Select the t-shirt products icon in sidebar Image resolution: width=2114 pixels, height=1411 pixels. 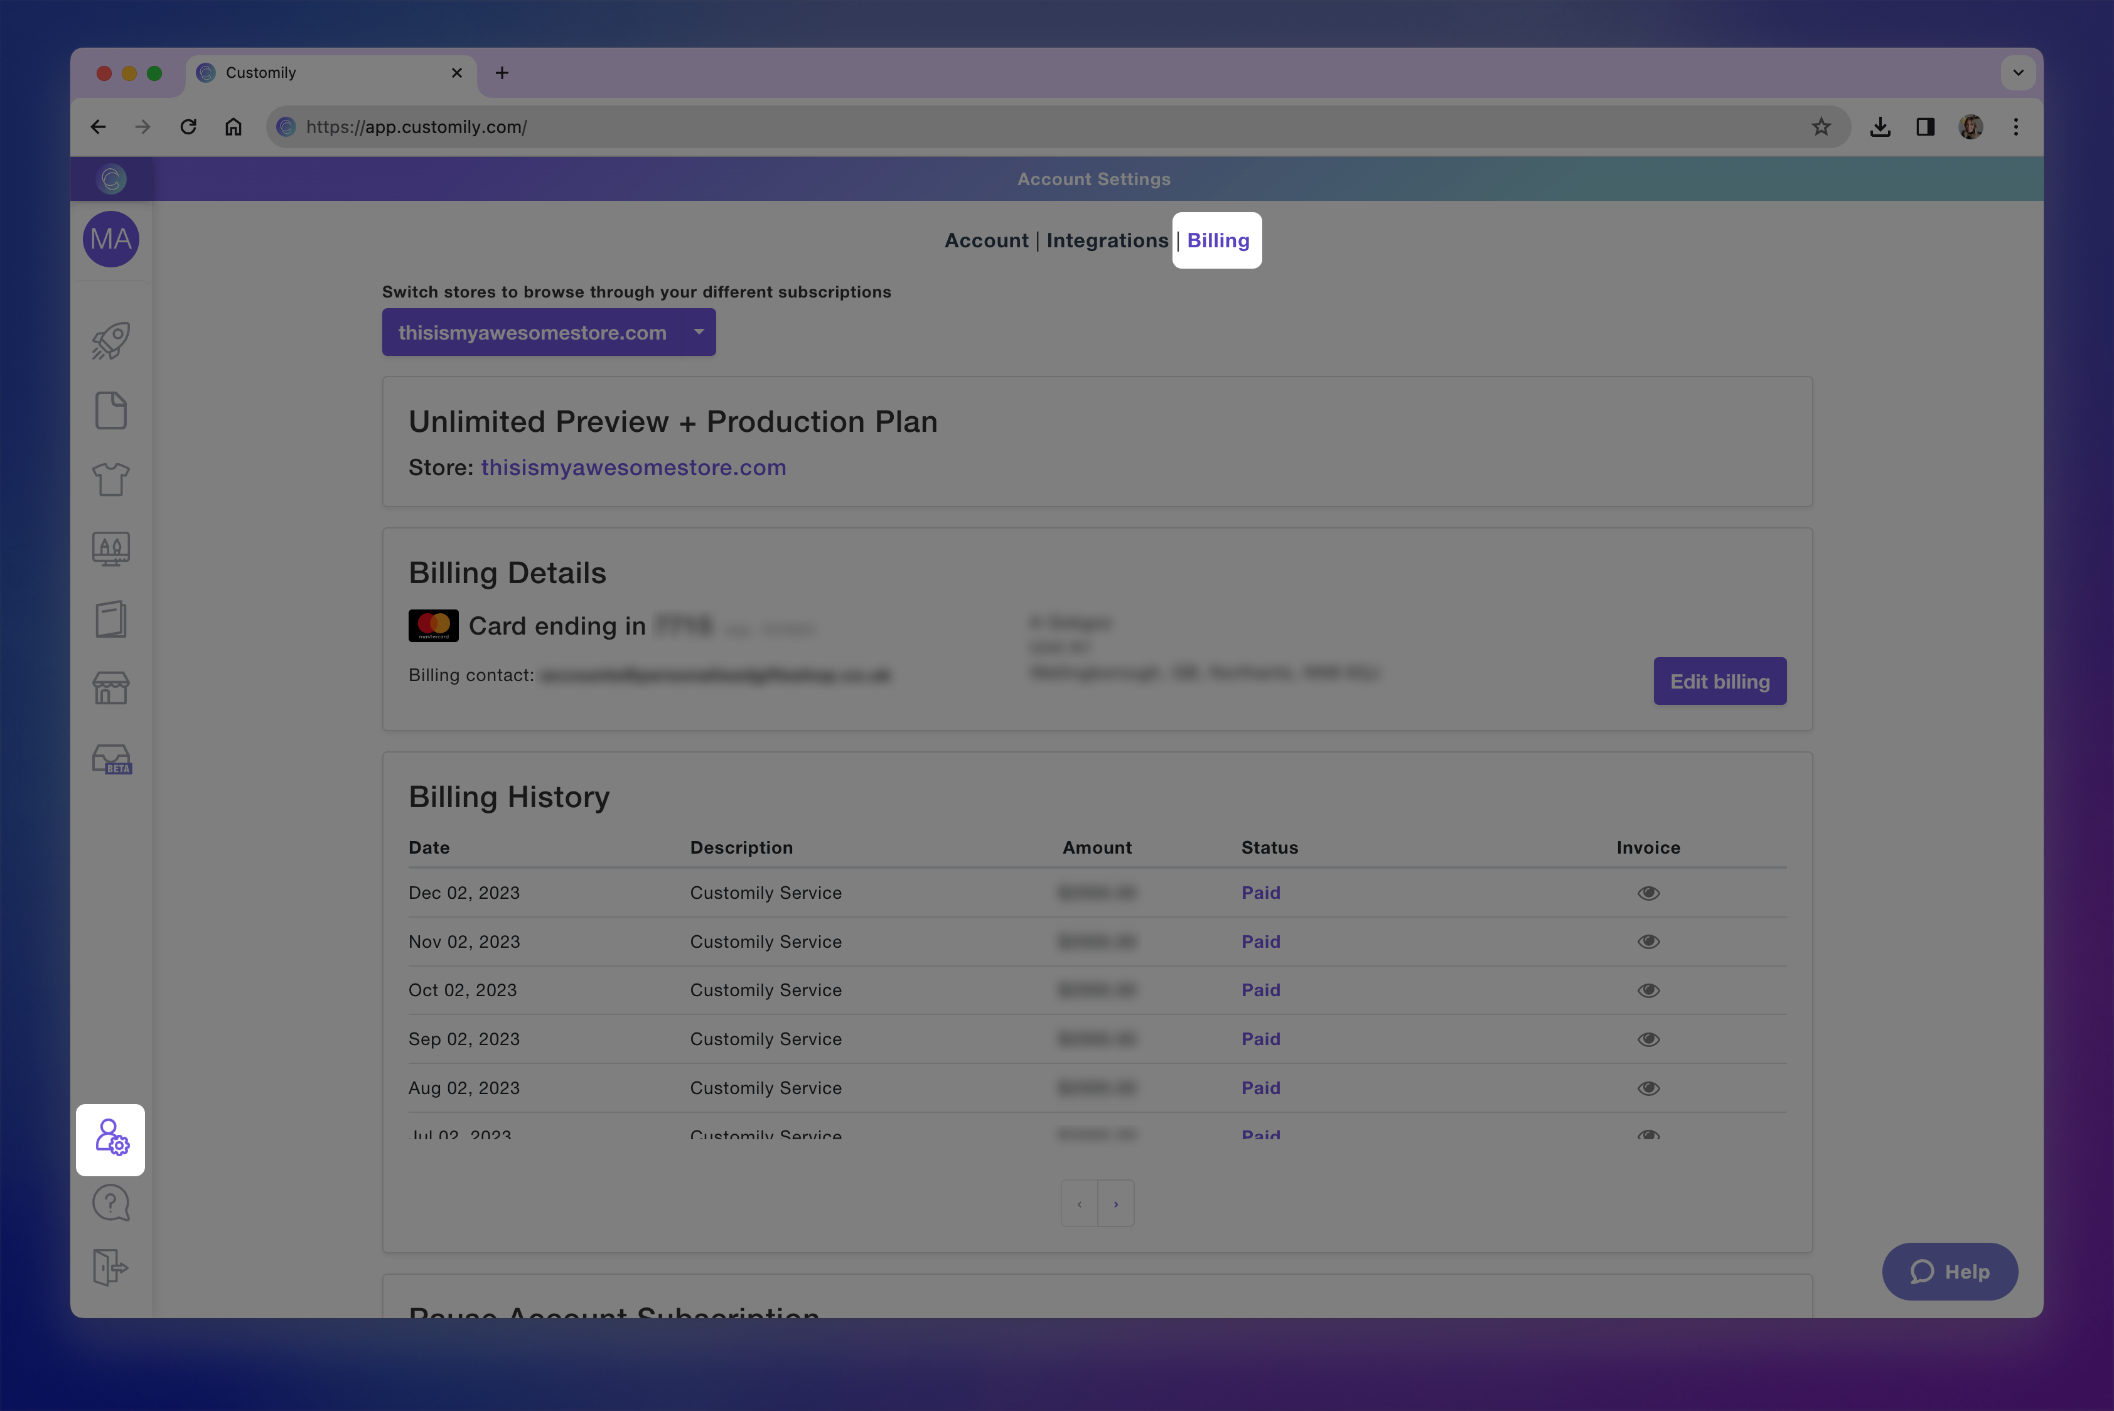(x=110, y=480)
